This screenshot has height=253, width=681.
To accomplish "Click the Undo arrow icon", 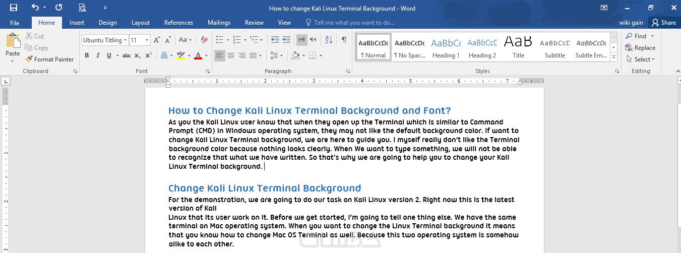I will click(x=35, y=8).
